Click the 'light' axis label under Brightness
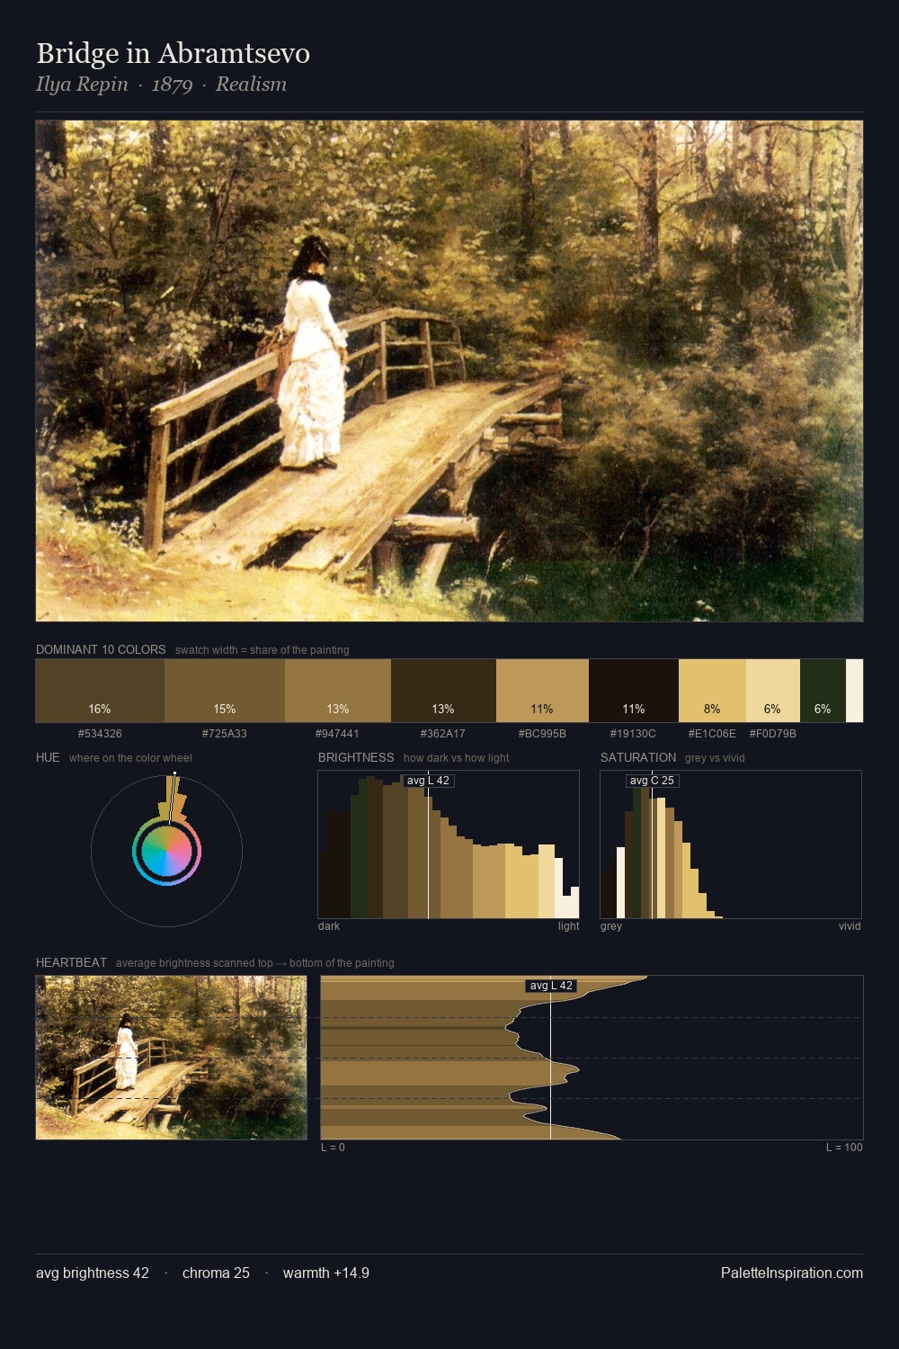899x1349 pixels. 568,926
